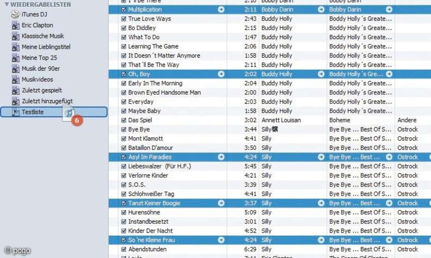This screenshot has width=431, height=258.
Task: Select the song It Doesn´t Matter Anymore
Action: coord(164,56)
